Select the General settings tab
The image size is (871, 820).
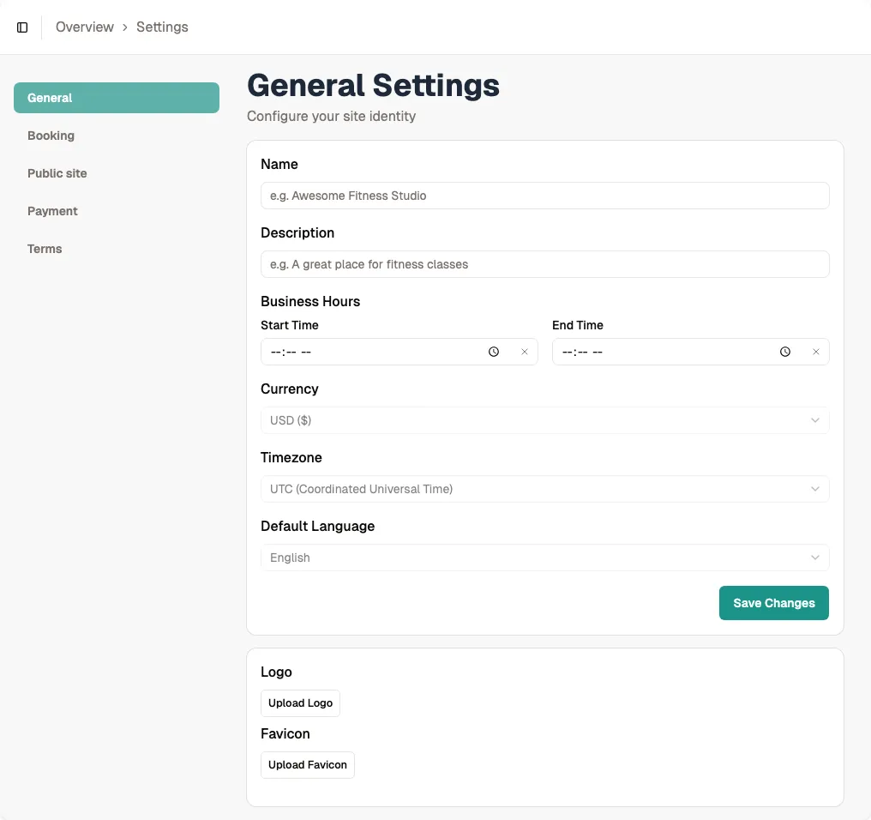[x=117, y=98]
